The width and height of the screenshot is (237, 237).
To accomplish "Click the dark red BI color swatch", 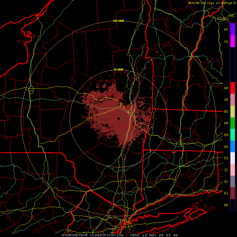I will pos(233,193).
